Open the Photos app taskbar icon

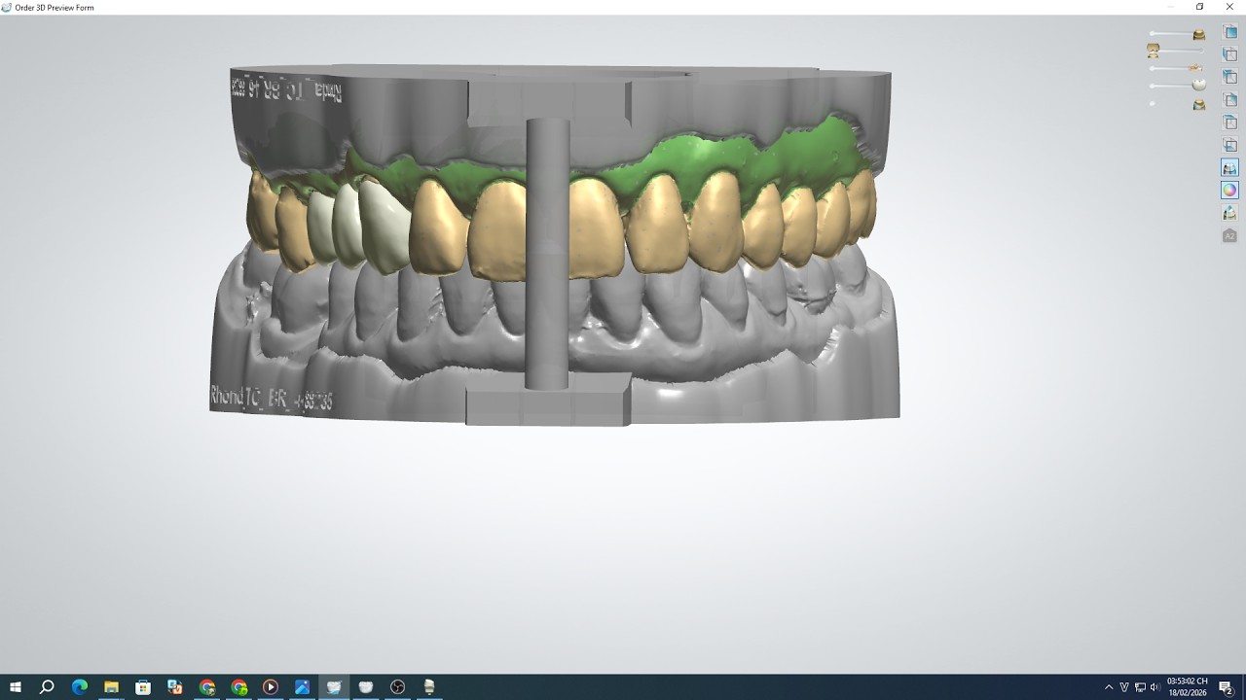(302, 687)
